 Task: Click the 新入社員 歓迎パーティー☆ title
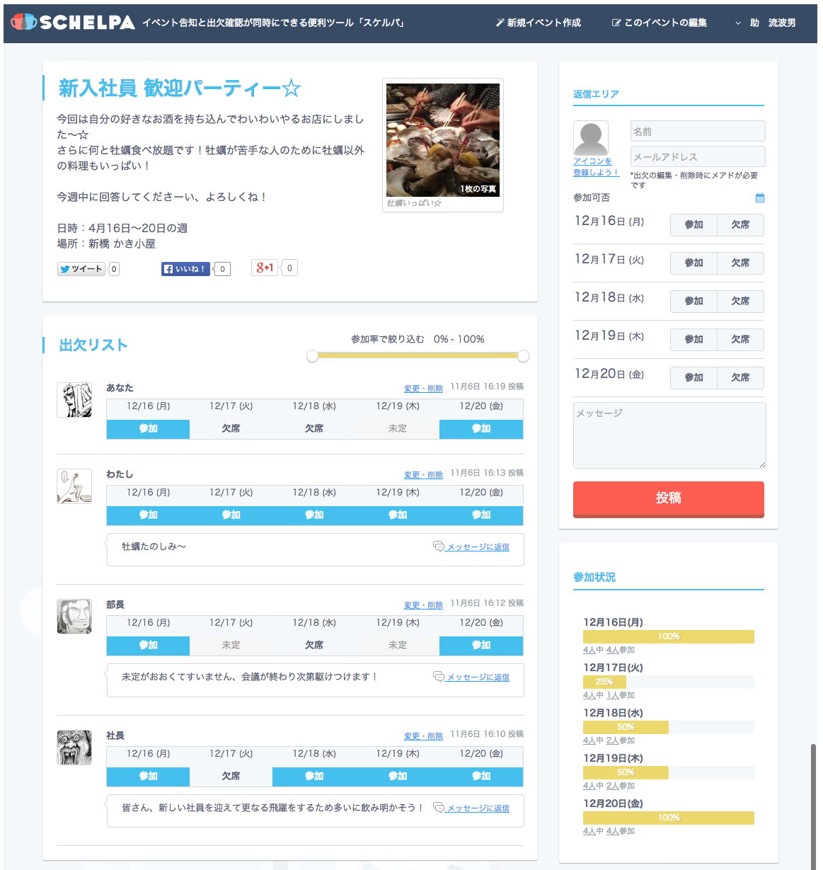tap(180, 88)
